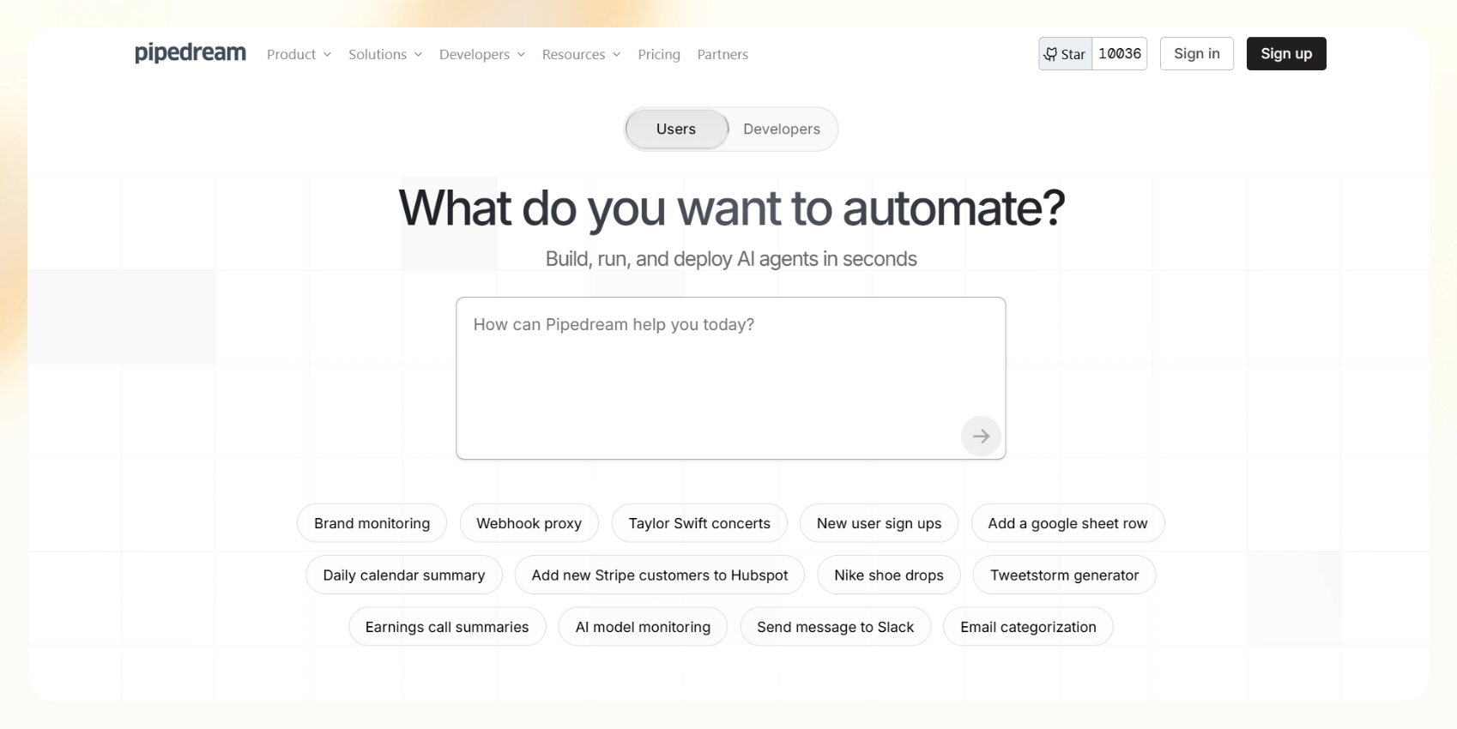Switch to the Developers toggle option
The image size is (1457, 729).
[782, 130]
